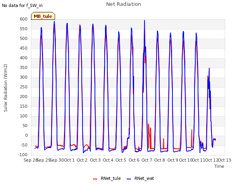Click the -100 y-axis tick label
Image resolution: width=248 pixels, height=186 pixels.
point(23,155)
